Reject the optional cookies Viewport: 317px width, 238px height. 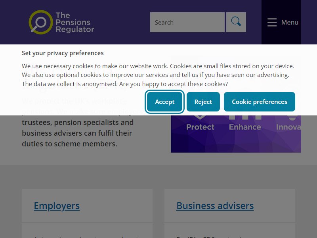(203, 102)
